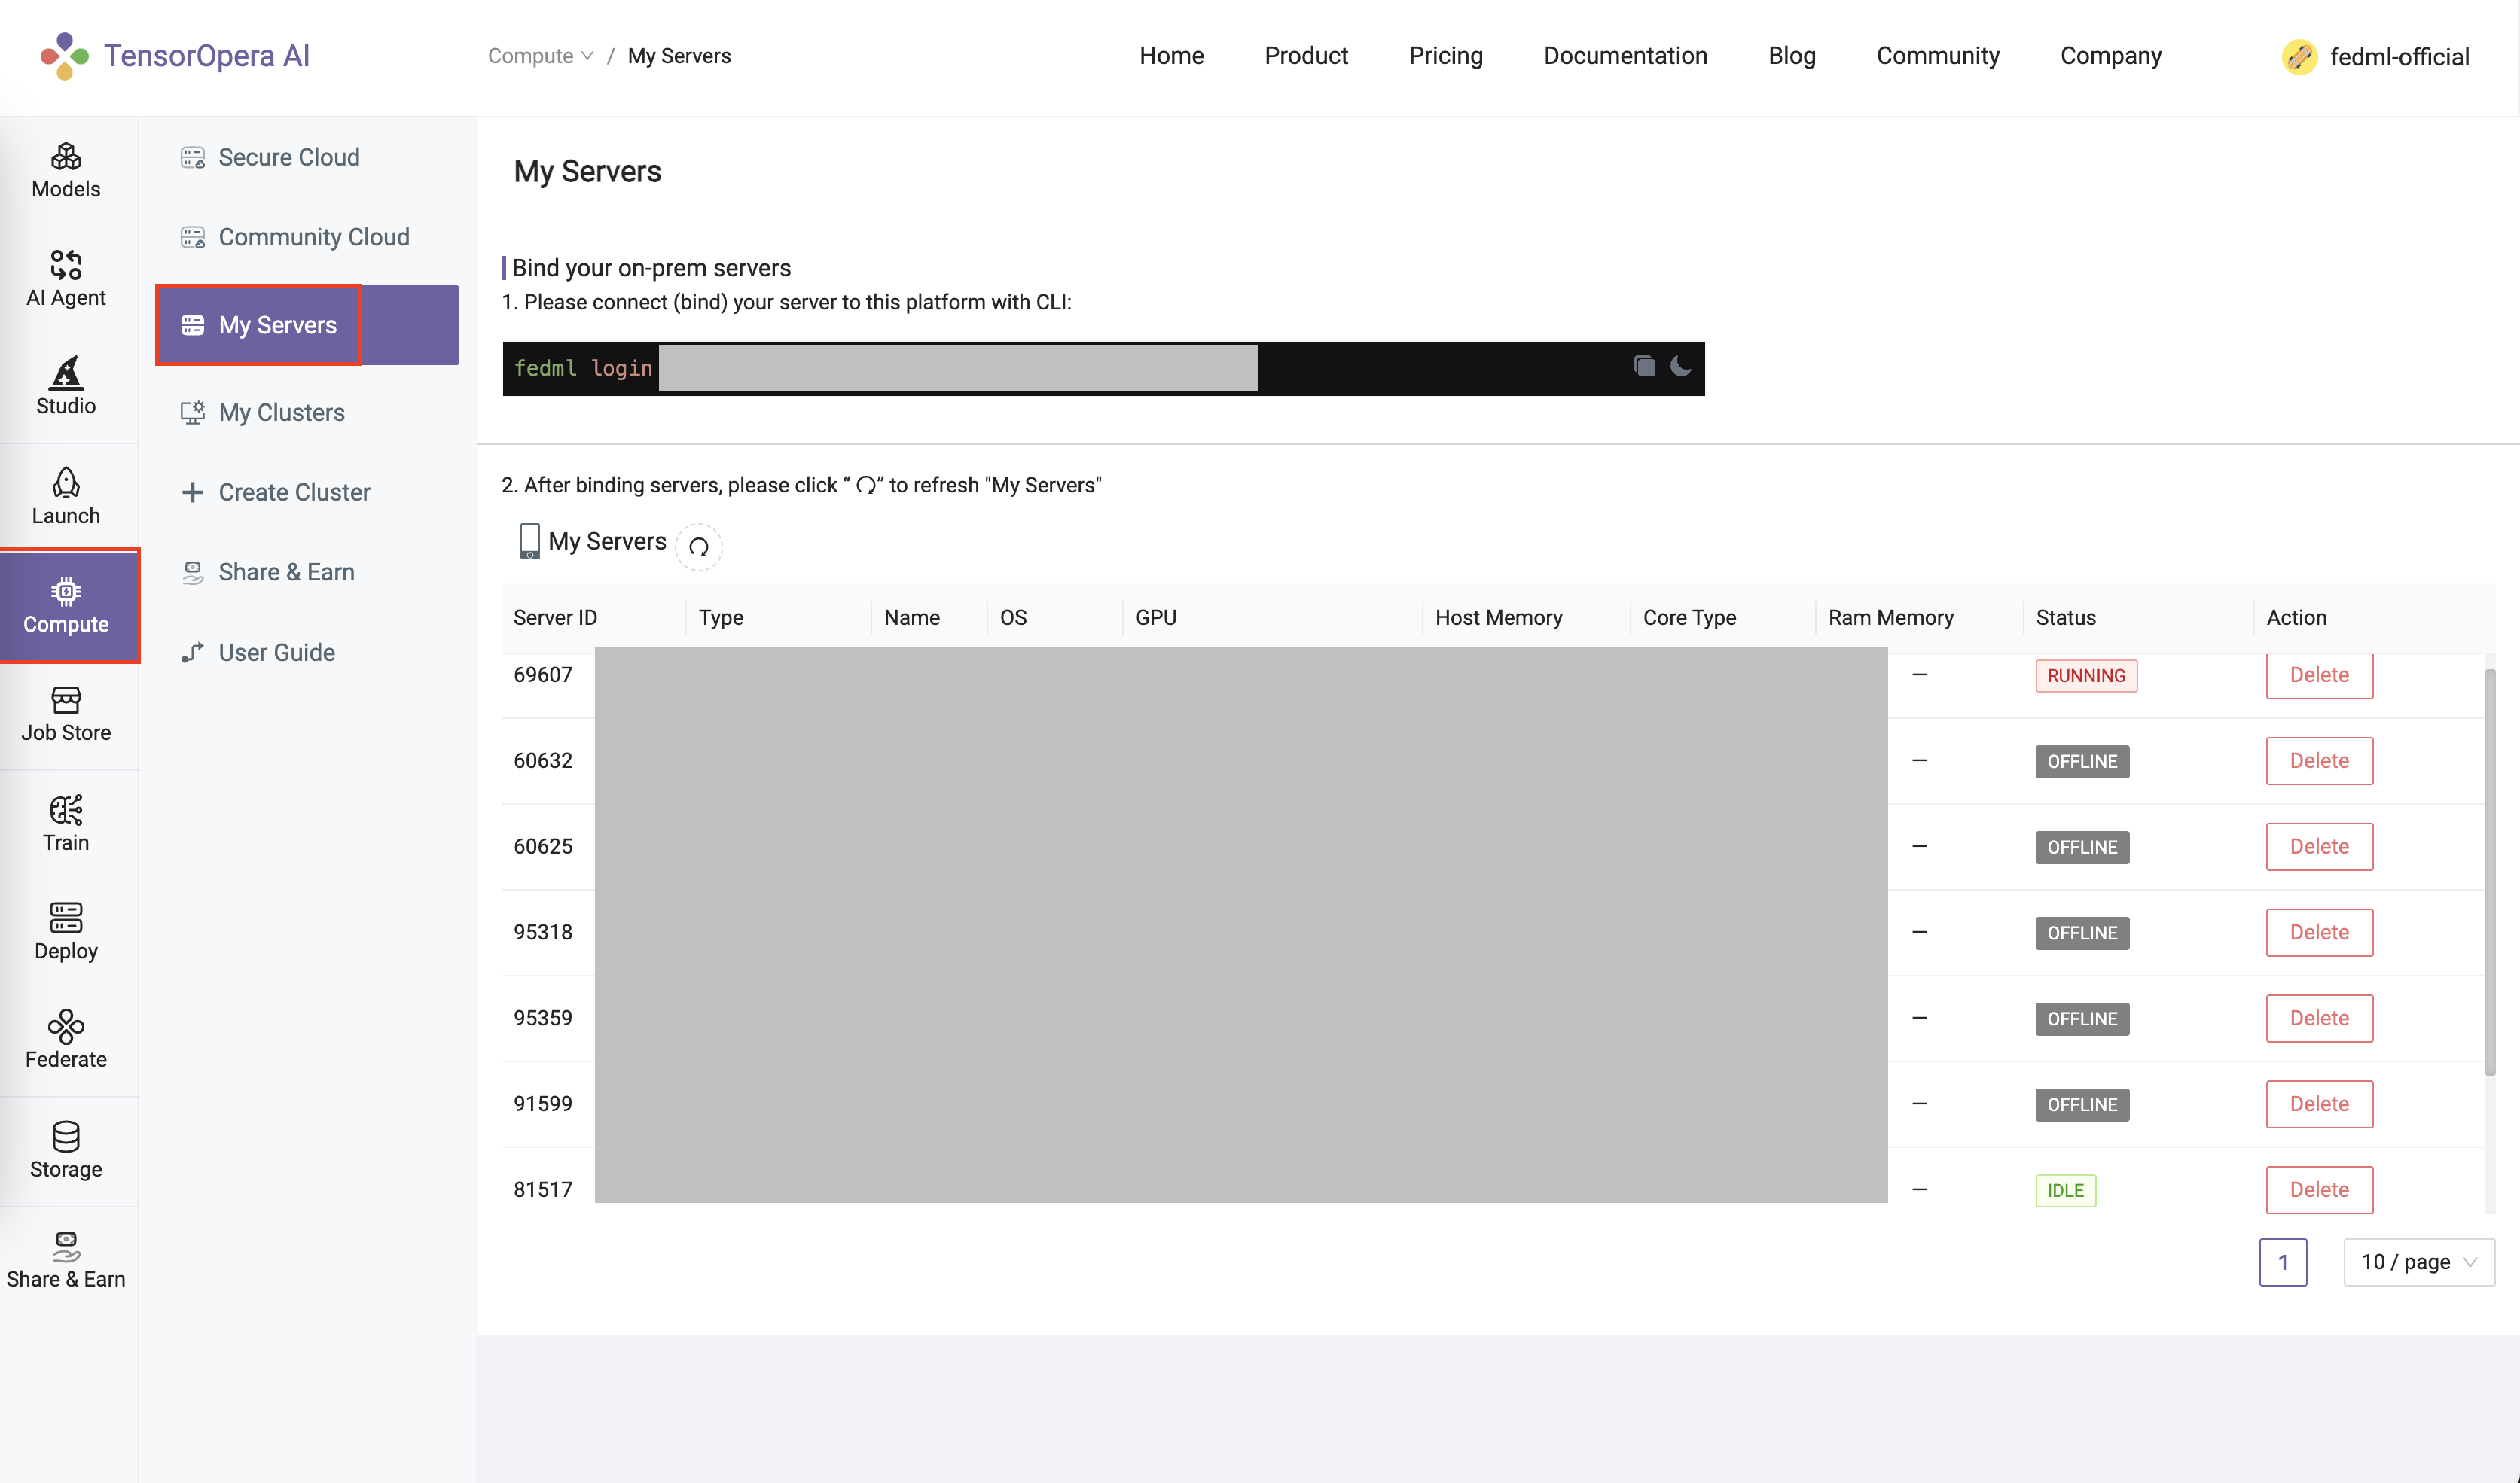Open the Community menu item
Image resolution: width=2520 pixels, height=1483 pixels.
pos(1937,56)
